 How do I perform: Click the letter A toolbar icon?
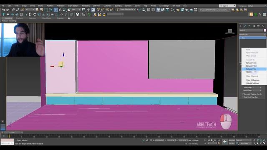click(95, 15)
